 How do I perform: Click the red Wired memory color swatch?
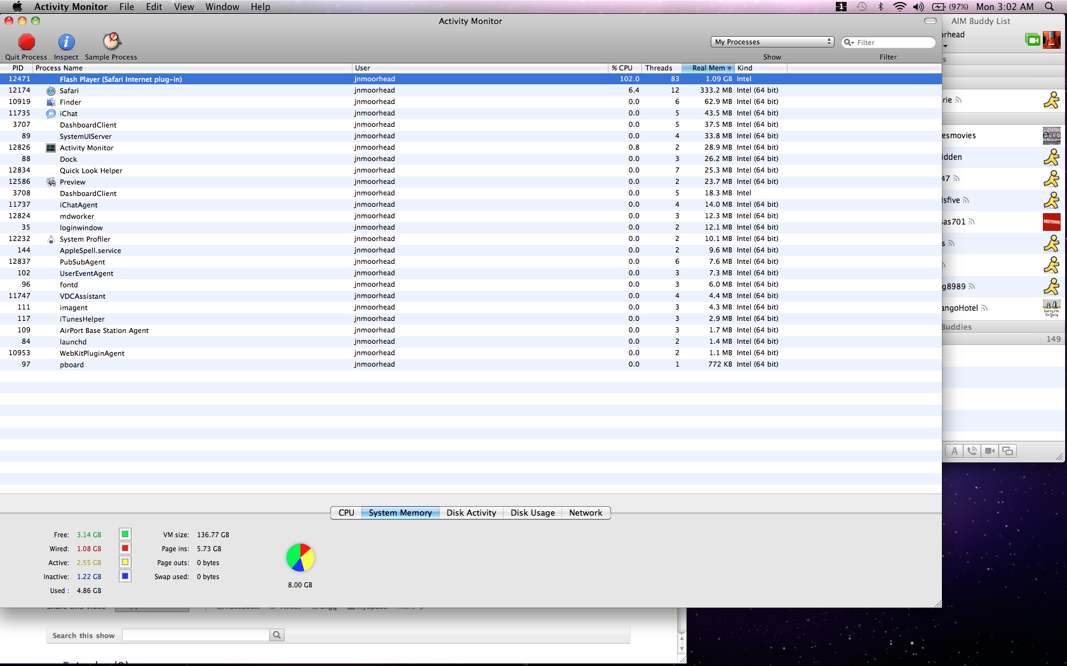click(125, 548)
